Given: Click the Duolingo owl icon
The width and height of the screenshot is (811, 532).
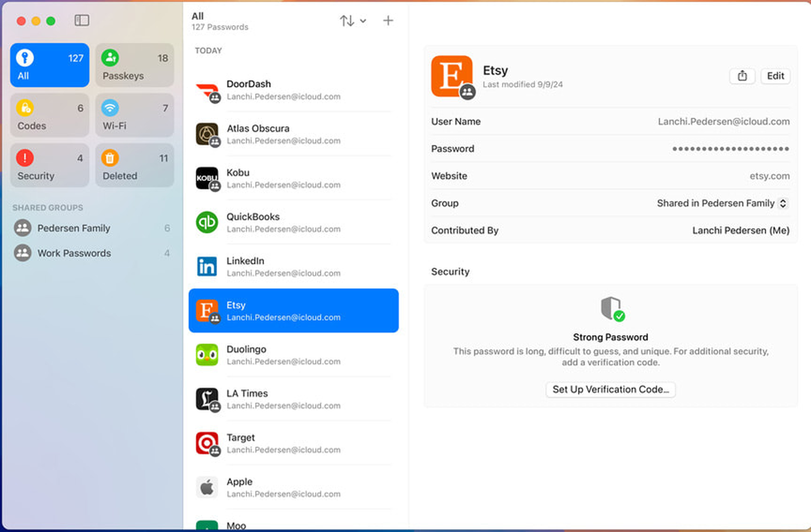Looking at the screenshot, I should click(x=207, y=355).
